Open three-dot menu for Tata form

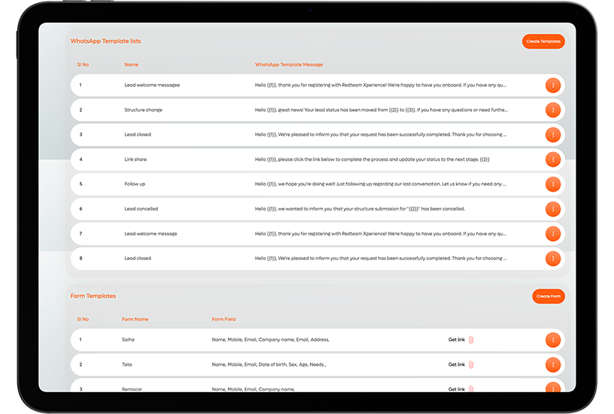point(553,364)
